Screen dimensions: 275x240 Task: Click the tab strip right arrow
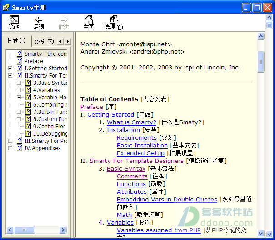[68, 41]
